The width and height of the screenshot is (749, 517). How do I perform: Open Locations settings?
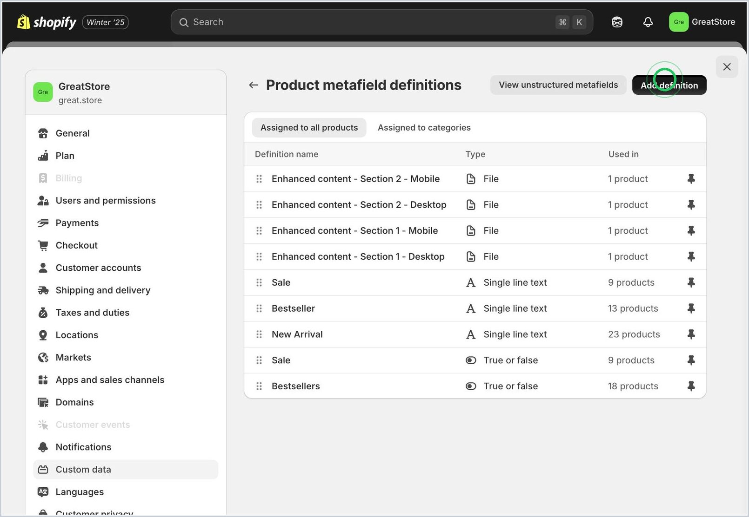[126, 335]
